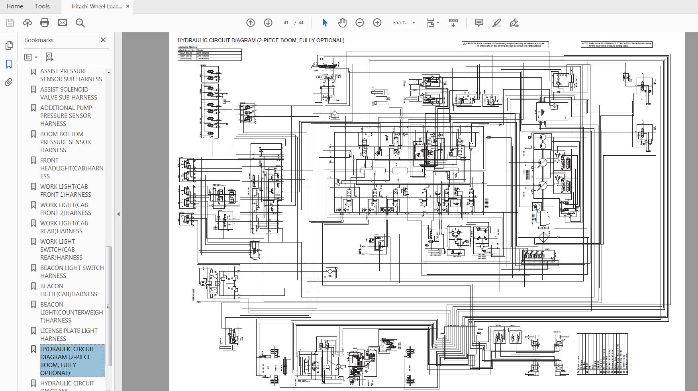
Task: Email the document
Action: 62,23
